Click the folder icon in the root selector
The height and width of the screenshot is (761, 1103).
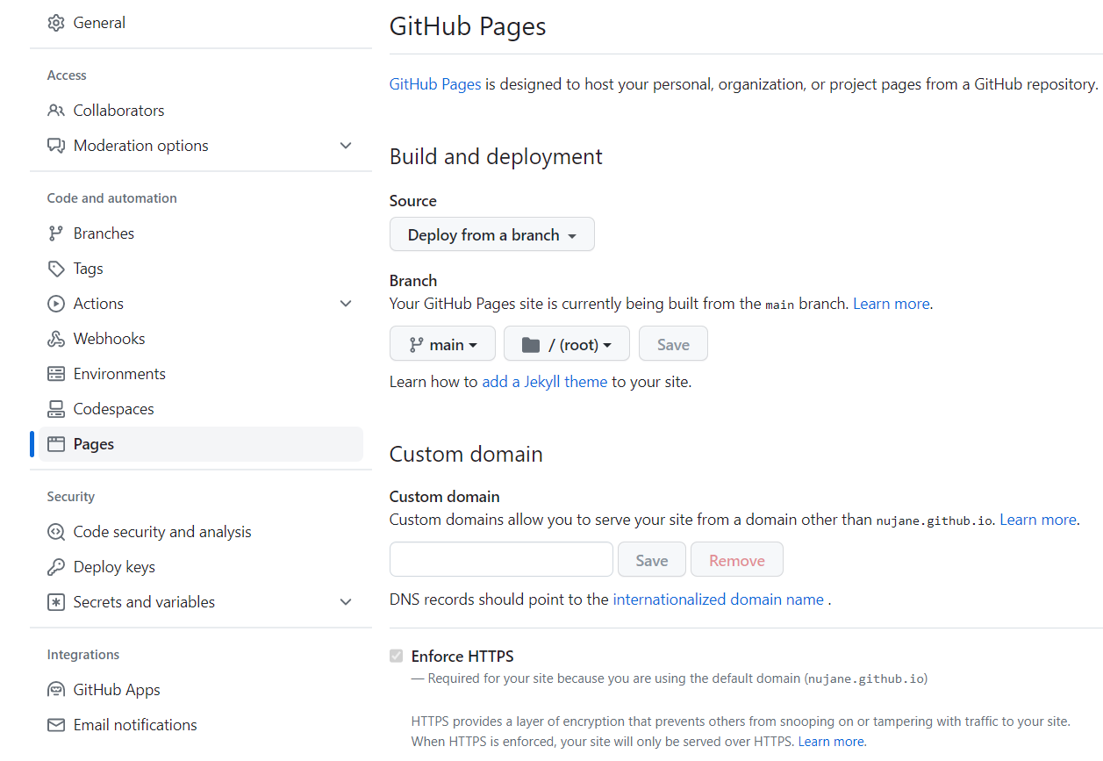point(531,345)
